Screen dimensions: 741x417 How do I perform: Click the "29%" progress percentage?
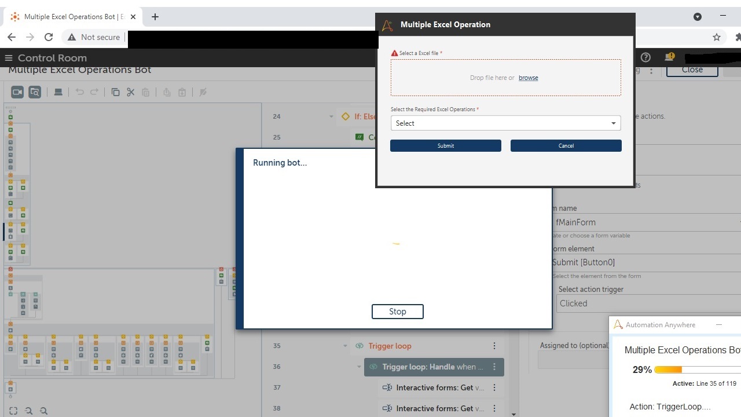click(x=642, y=370)
